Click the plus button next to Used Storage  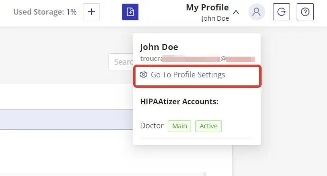pyautogui.click(x=91, y=12)
